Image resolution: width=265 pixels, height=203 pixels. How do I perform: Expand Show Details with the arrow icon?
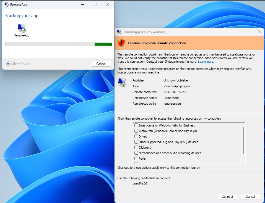pos(8,64)
